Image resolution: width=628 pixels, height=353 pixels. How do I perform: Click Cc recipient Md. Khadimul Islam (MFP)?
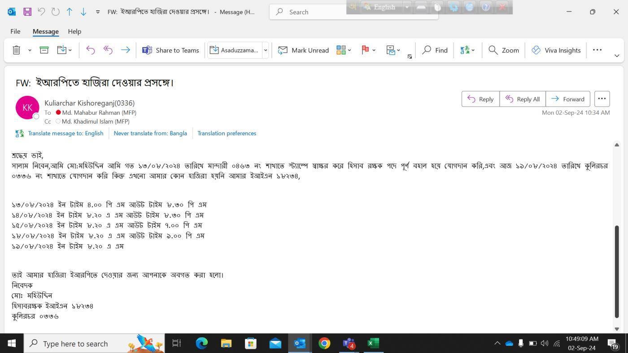point(96,121)
